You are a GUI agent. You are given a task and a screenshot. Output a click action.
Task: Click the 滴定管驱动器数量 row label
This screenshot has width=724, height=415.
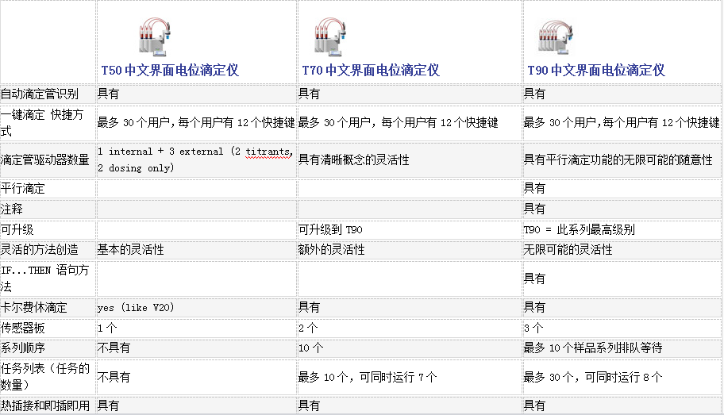click(x=45, y=159)
